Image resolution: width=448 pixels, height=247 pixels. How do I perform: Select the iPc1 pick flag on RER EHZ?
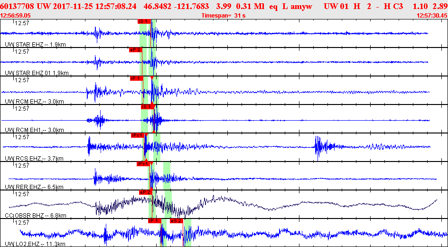142,164
